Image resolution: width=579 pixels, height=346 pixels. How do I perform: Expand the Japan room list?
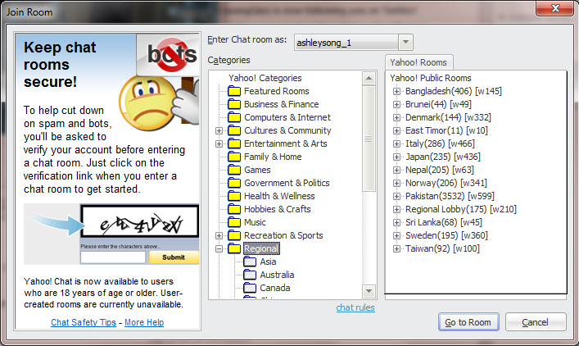tap(396, 157)
